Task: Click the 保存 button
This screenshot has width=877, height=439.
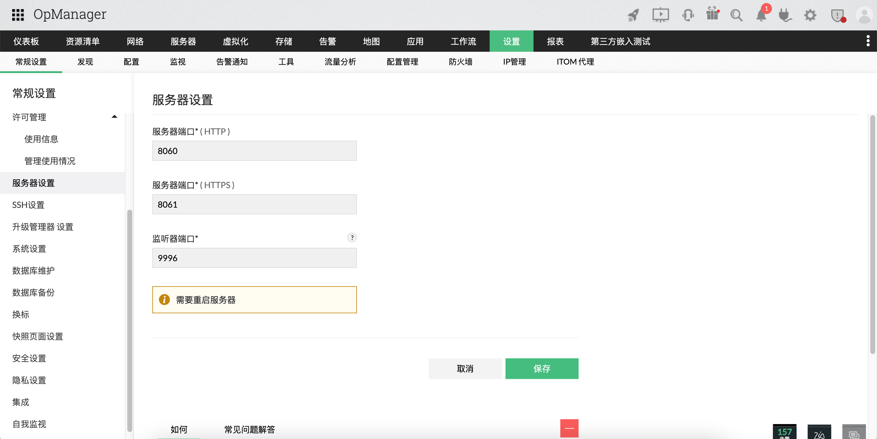Action: 542,369
